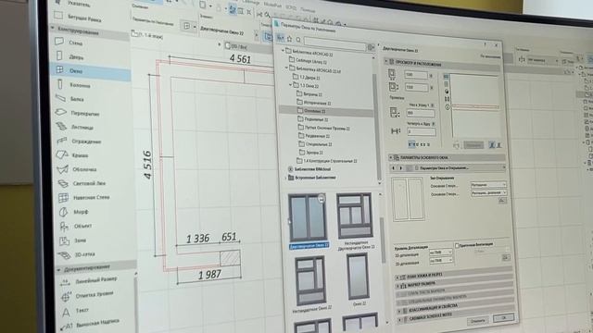Open the Подвальные 22 folder

[x=313, y=119]
